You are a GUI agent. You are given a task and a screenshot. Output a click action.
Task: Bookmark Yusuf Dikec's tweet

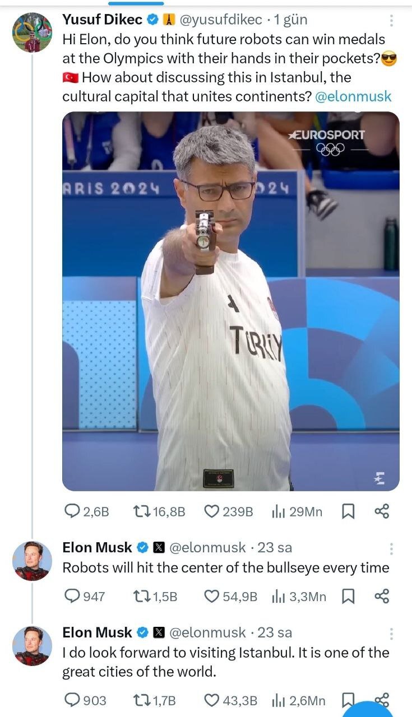[x=348, y=511]
